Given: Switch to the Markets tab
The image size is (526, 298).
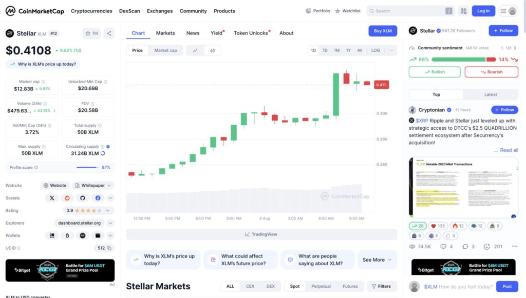Looking at the screenshot, I should point(165,33).
